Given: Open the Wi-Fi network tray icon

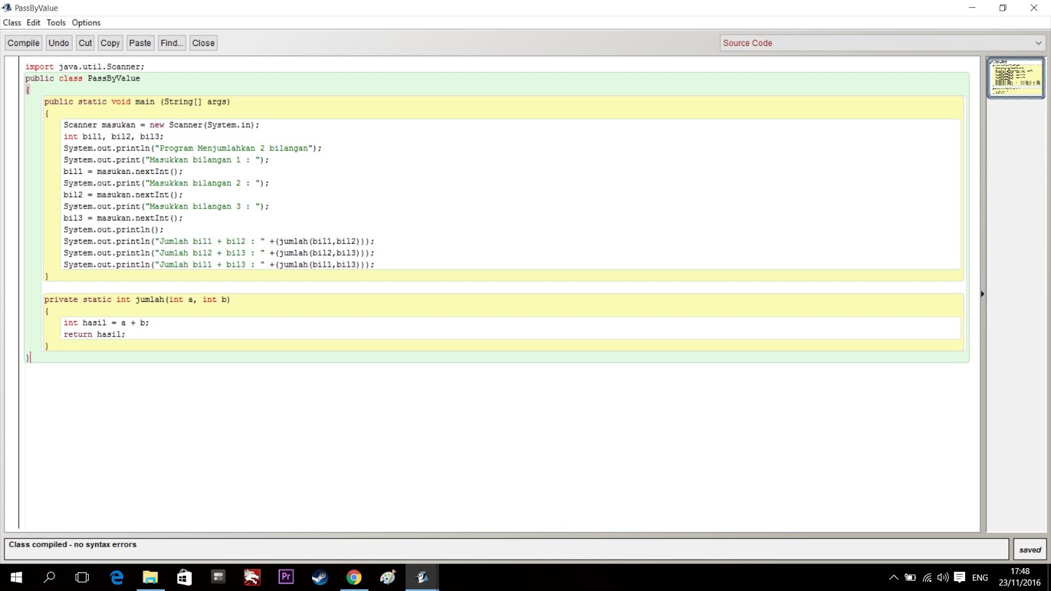Looking at the screenshot, I should (927, 578).
